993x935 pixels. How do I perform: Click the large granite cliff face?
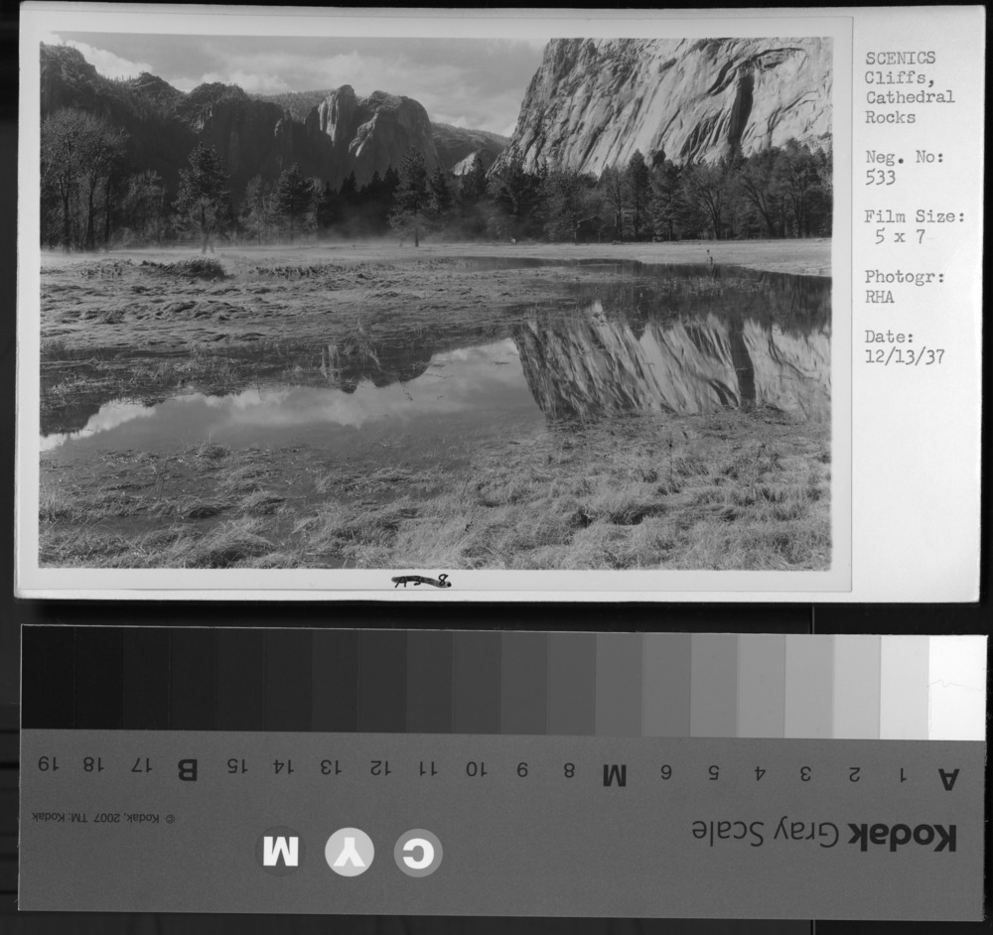tap(675, 99)
